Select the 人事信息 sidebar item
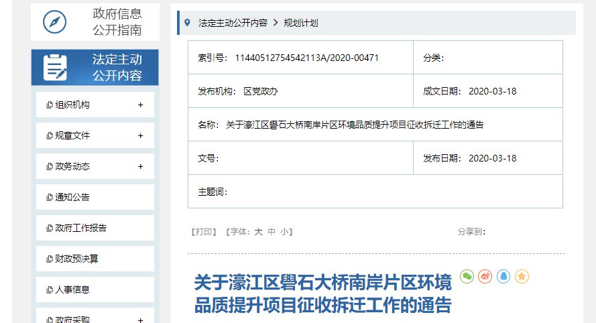Viewport: 596px width, 323px height. [72, 290]
